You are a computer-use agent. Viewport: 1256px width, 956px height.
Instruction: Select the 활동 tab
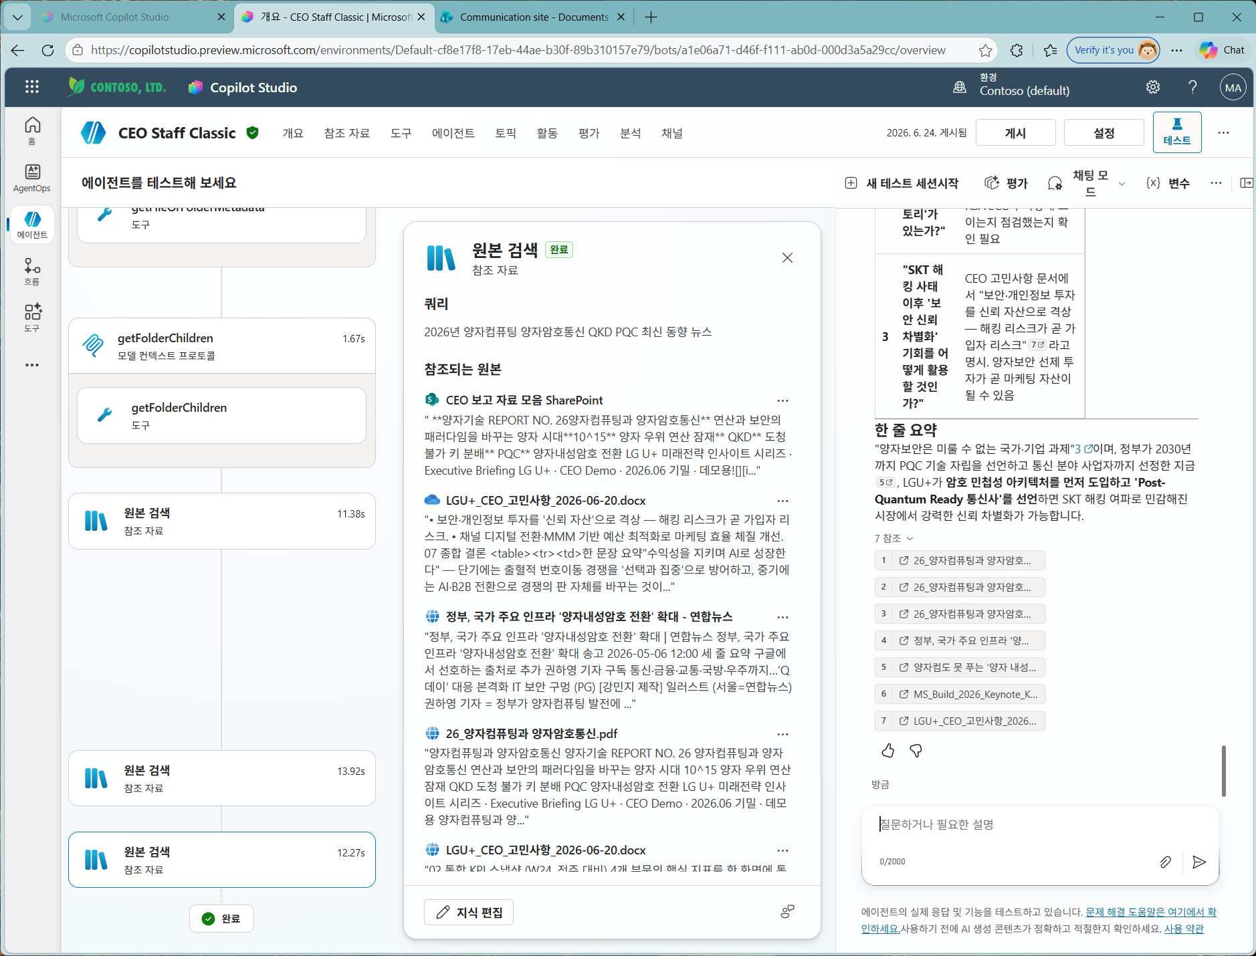point(547,133)
